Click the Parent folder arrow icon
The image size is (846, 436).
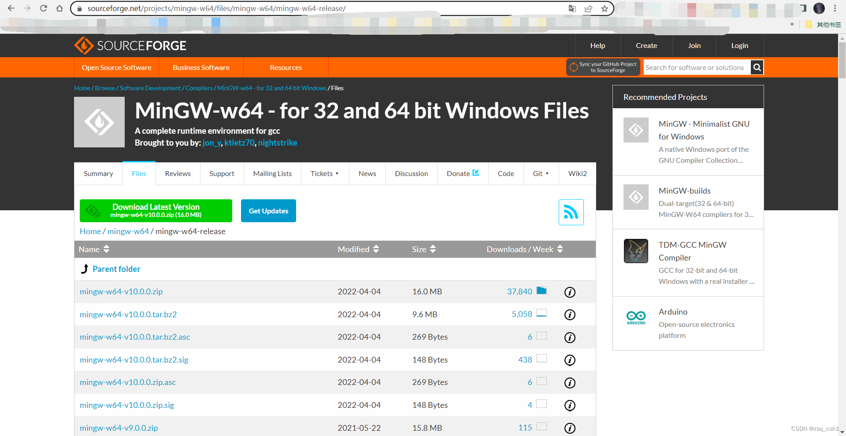tap(84, 268)
